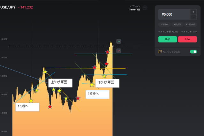Screen dimensions: 204x136
Task: Click the one-click order icon
Action: [160, 51]
